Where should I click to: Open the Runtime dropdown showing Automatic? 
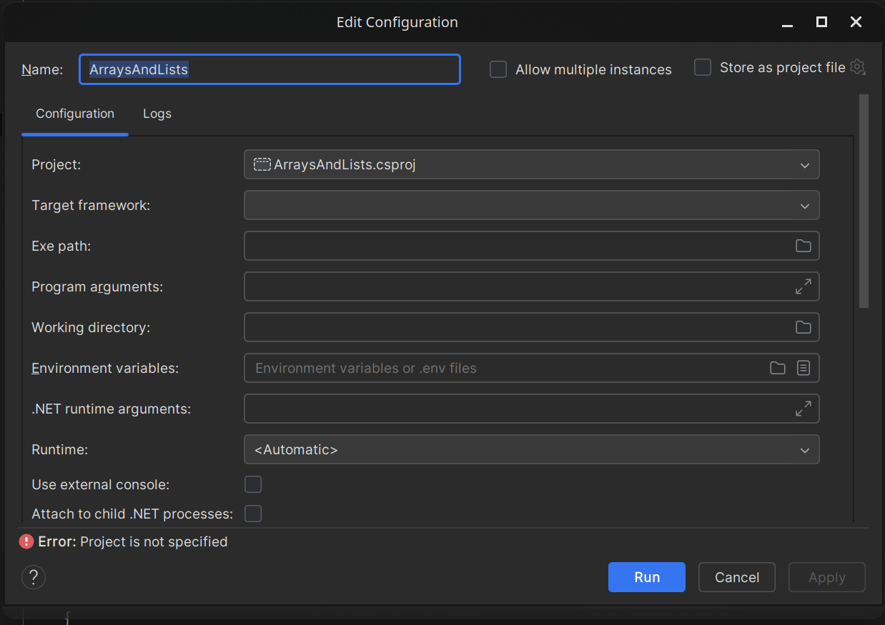pyautogui.click(x=531, y=450)
